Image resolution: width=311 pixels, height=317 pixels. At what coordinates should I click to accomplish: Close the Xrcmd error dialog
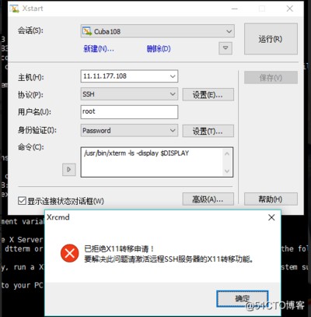coord(271,217)
